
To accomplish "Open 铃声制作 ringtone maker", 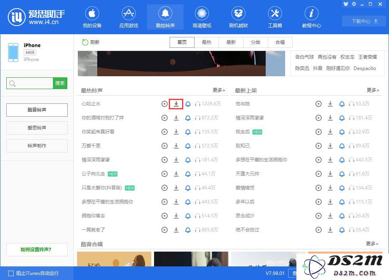I will pyautogui.click(x=37, y=145).
